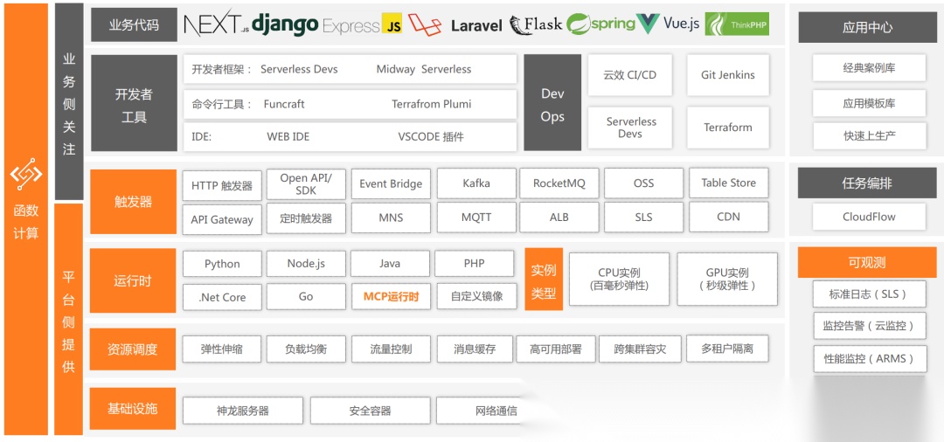The width and height of the screenshot is (944, 442).
Task: Click the SLS trigger box
Action: [x=643, y=218]
